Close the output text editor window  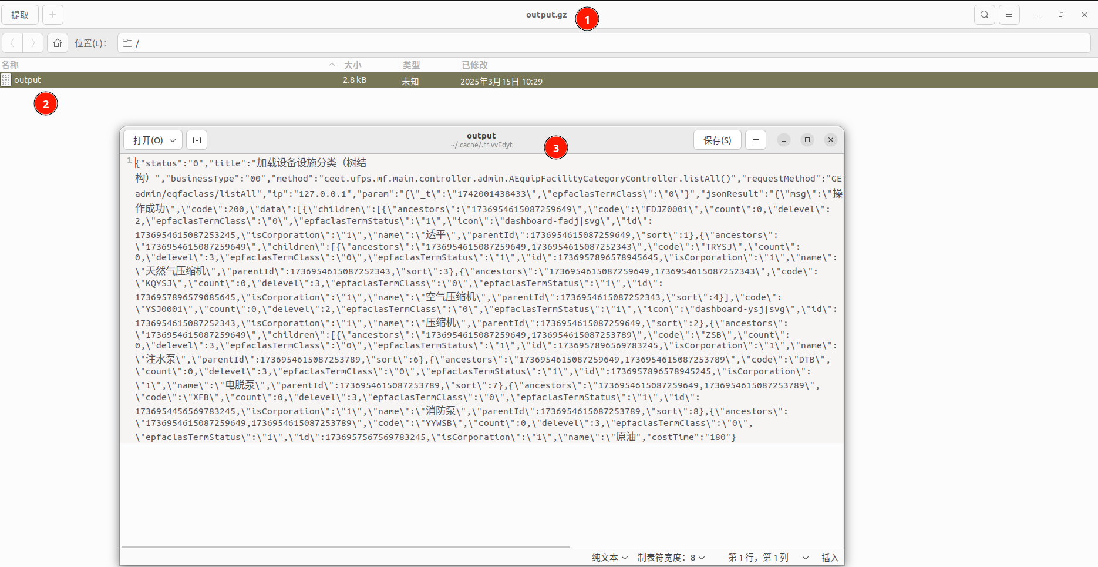831,140
